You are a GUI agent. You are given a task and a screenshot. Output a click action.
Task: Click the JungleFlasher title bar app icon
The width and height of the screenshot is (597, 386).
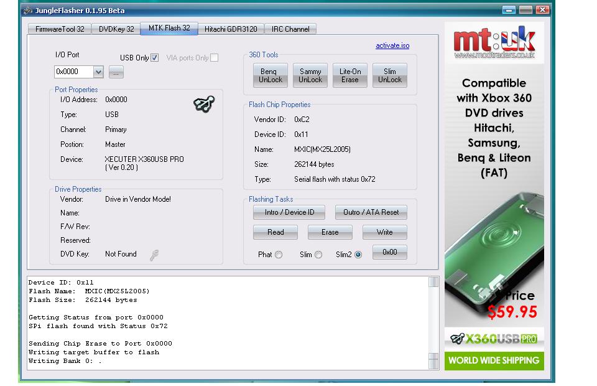27,11
